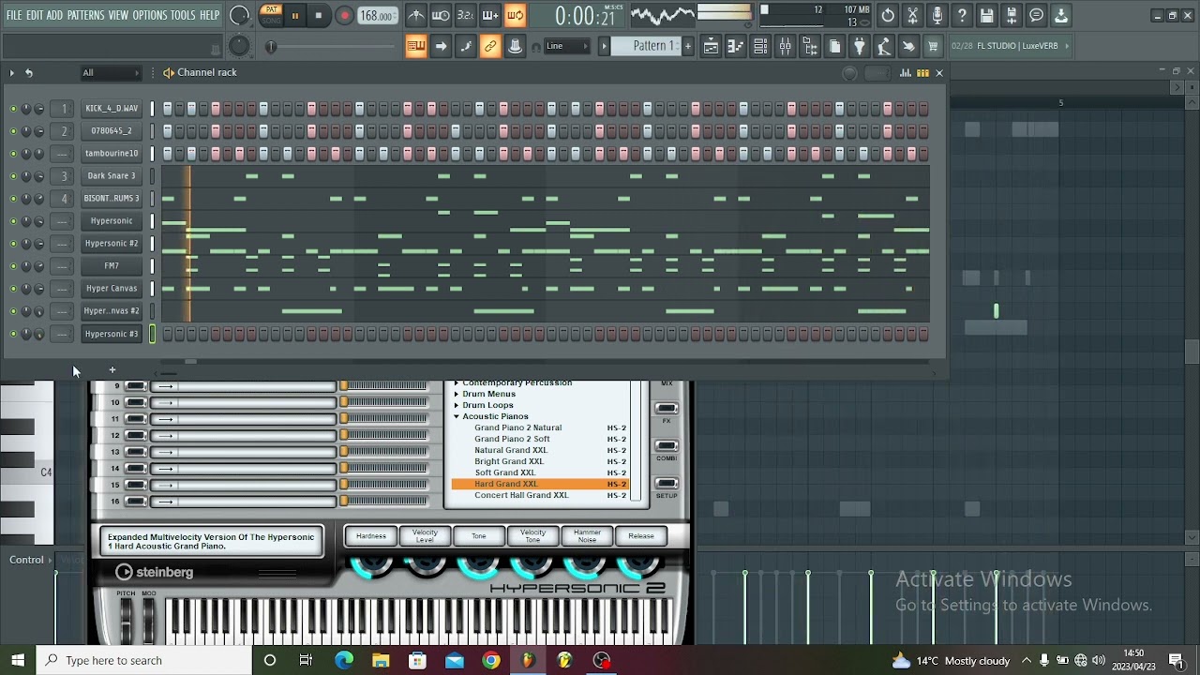Toggle multilink to controllers icon

pyautogui.click(x=515, y=46)
